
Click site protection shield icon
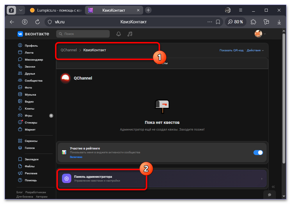(x=50, y=22)
